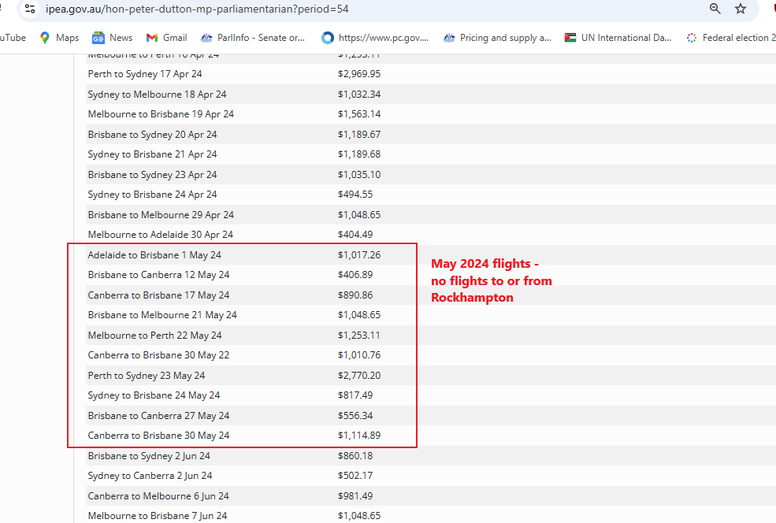Click the ipea.gov.au URL in the address bar

point(197,9)
